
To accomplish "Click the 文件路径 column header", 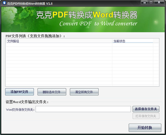I will pyautogui.click(x=59, y=41).
